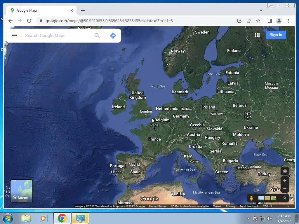Click the Send feedback link
The width and height of the screenshot is (299, 224).
tap(249, 206)
